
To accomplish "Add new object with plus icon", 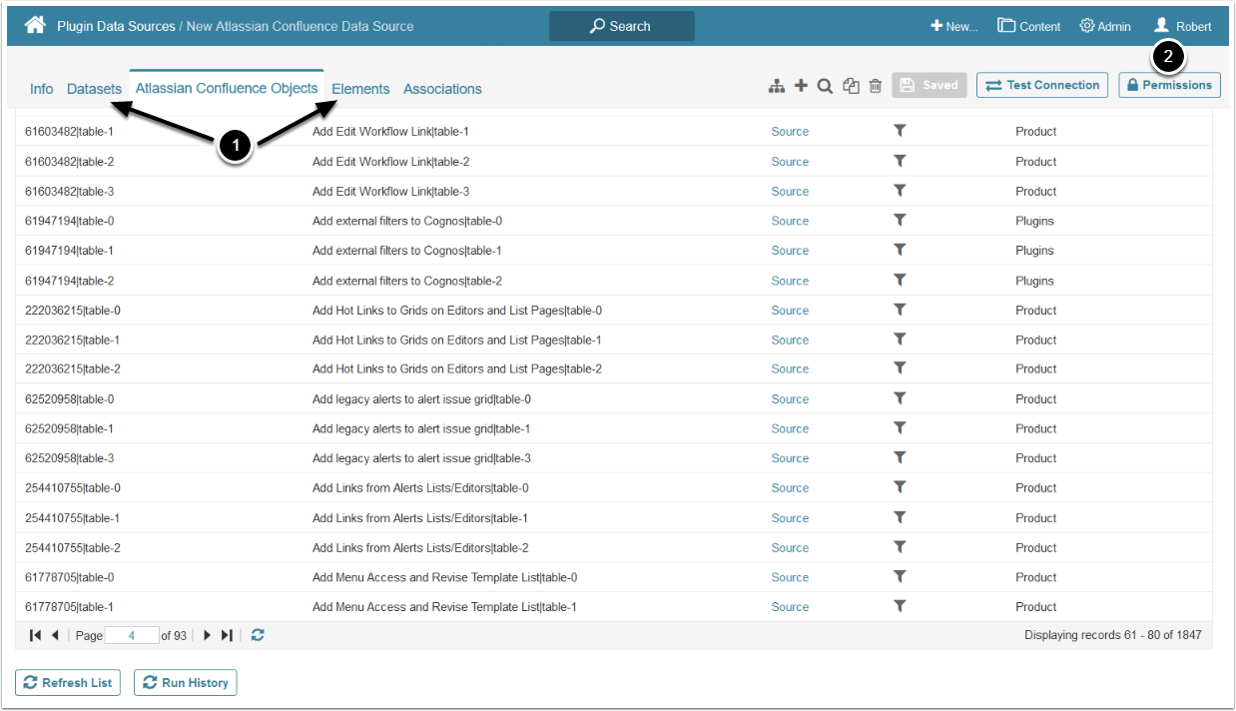I will [x=801, y=86].
